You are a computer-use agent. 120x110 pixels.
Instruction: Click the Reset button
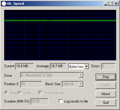[x=106, y=85]
